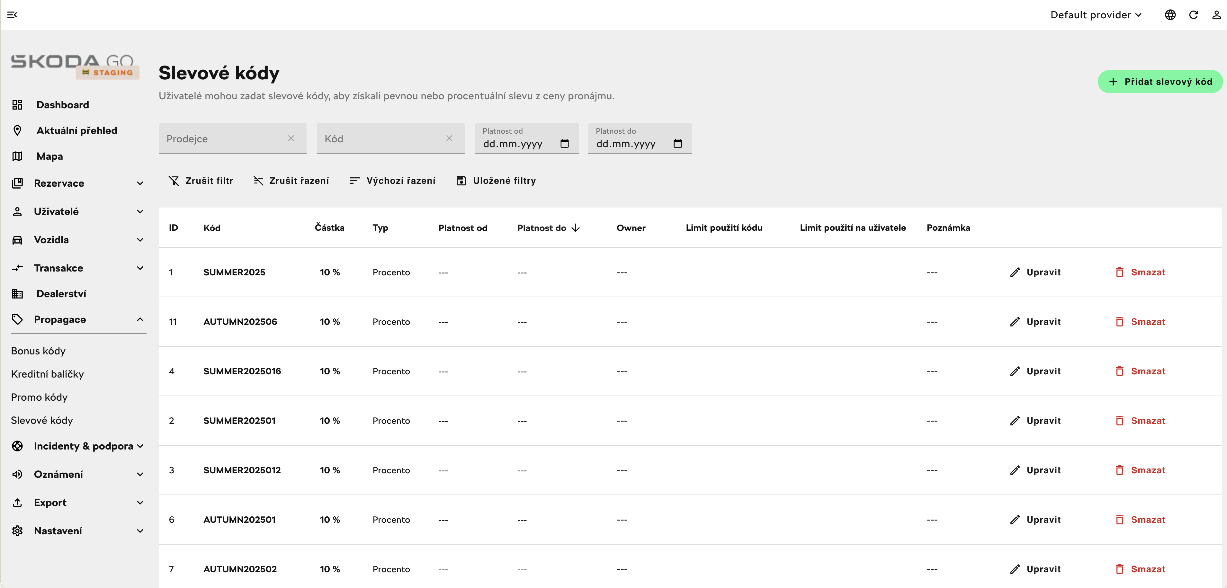Delete the SUMMER2025 discount code
The image size is (1227, 588).
[x=1140, y=272]
